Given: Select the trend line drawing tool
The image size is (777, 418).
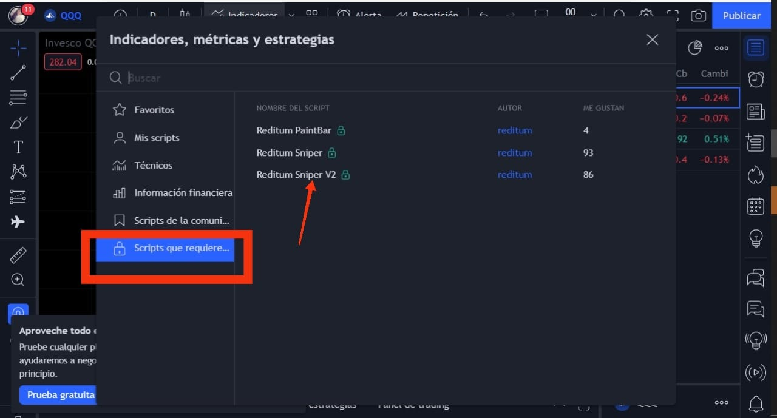Looking at the screenshot, I should 18,73.
